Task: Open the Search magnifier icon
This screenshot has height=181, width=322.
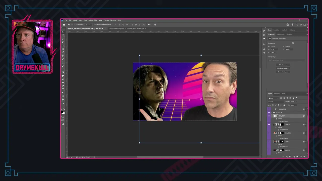Action: point(297,25)
